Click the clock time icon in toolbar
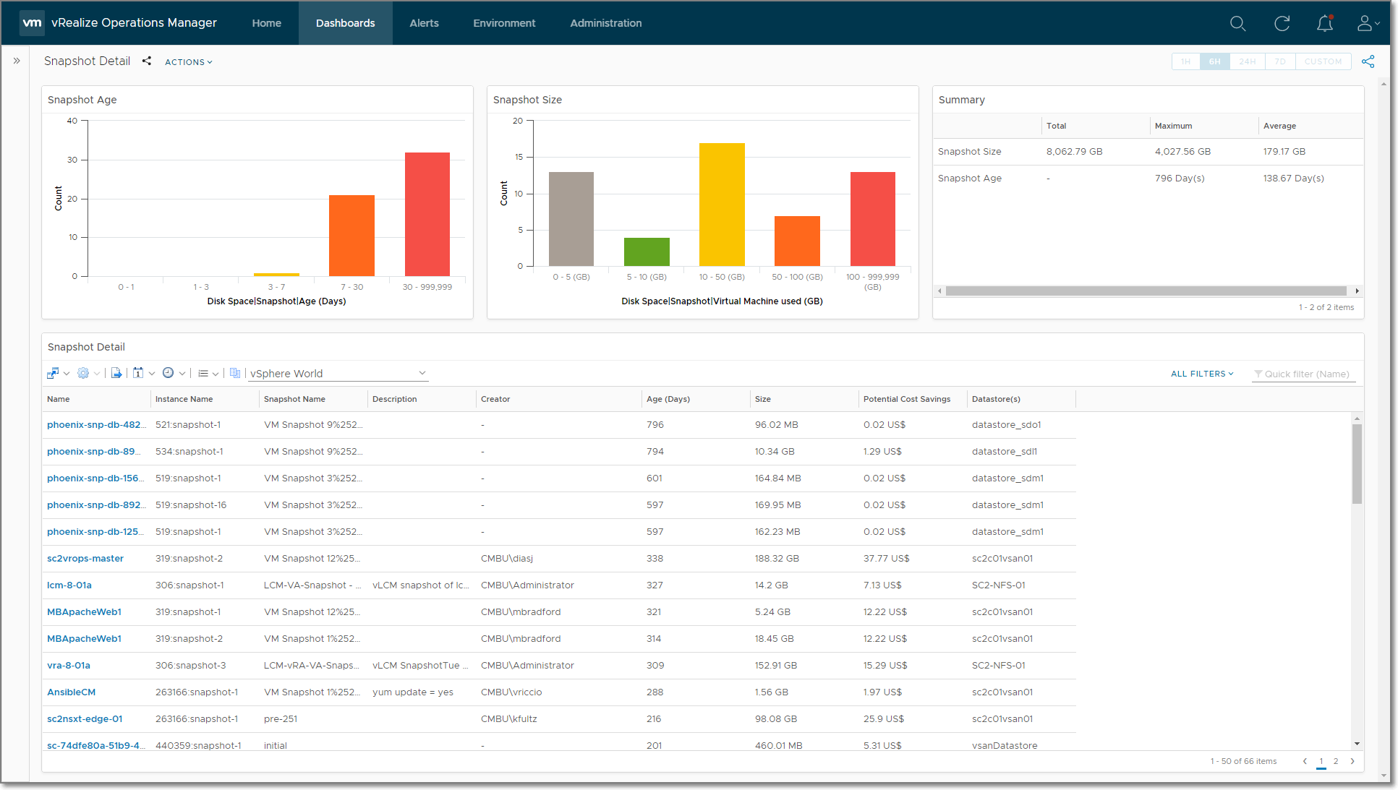 coord(168,373)
